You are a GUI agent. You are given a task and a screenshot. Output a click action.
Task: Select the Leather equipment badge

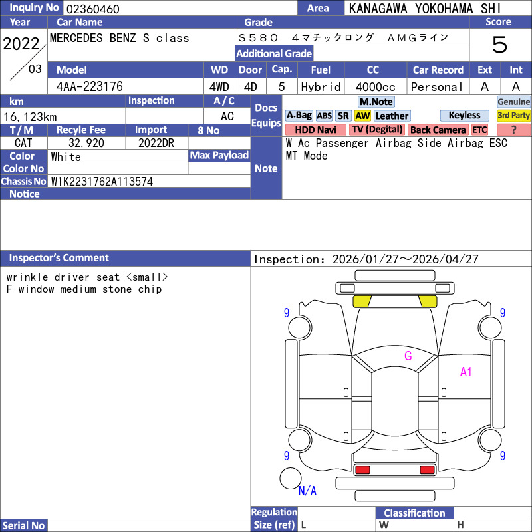tap(392, 116)
